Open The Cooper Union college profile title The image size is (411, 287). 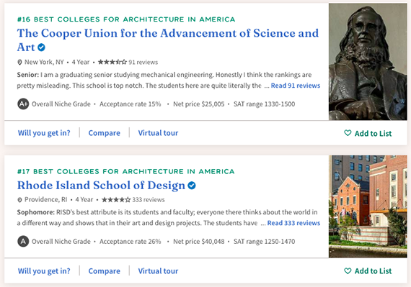[x=168, y=40]
